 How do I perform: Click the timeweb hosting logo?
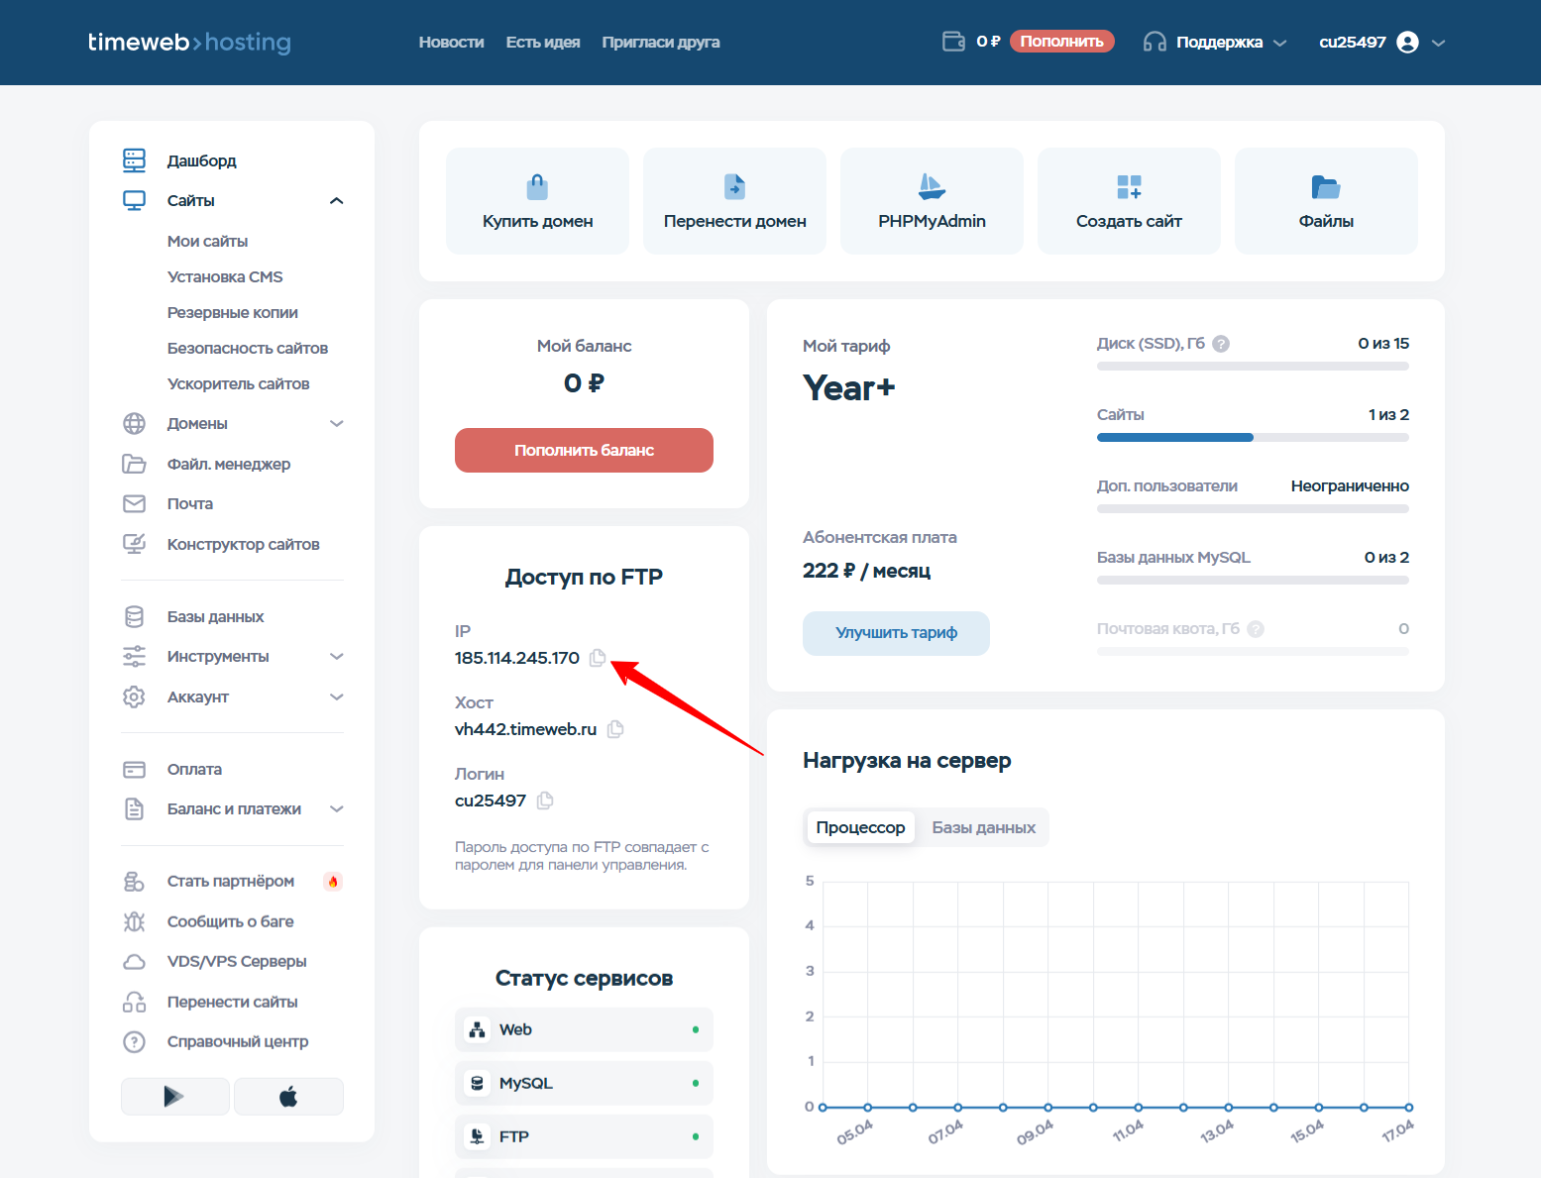tap(189, 42)
